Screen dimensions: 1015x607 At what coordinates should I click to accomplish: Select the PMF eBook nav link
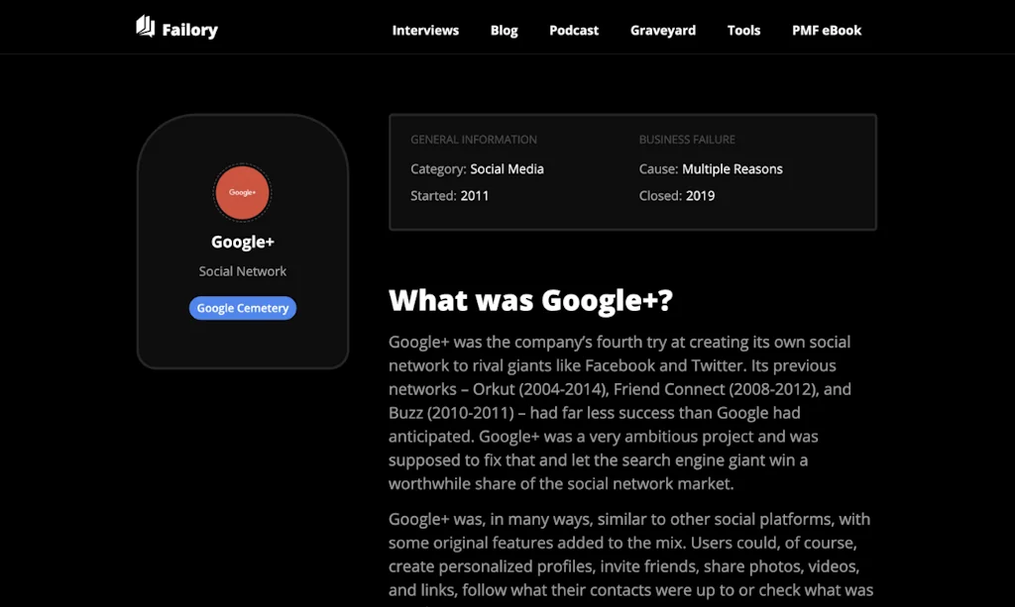pos(827,31)
